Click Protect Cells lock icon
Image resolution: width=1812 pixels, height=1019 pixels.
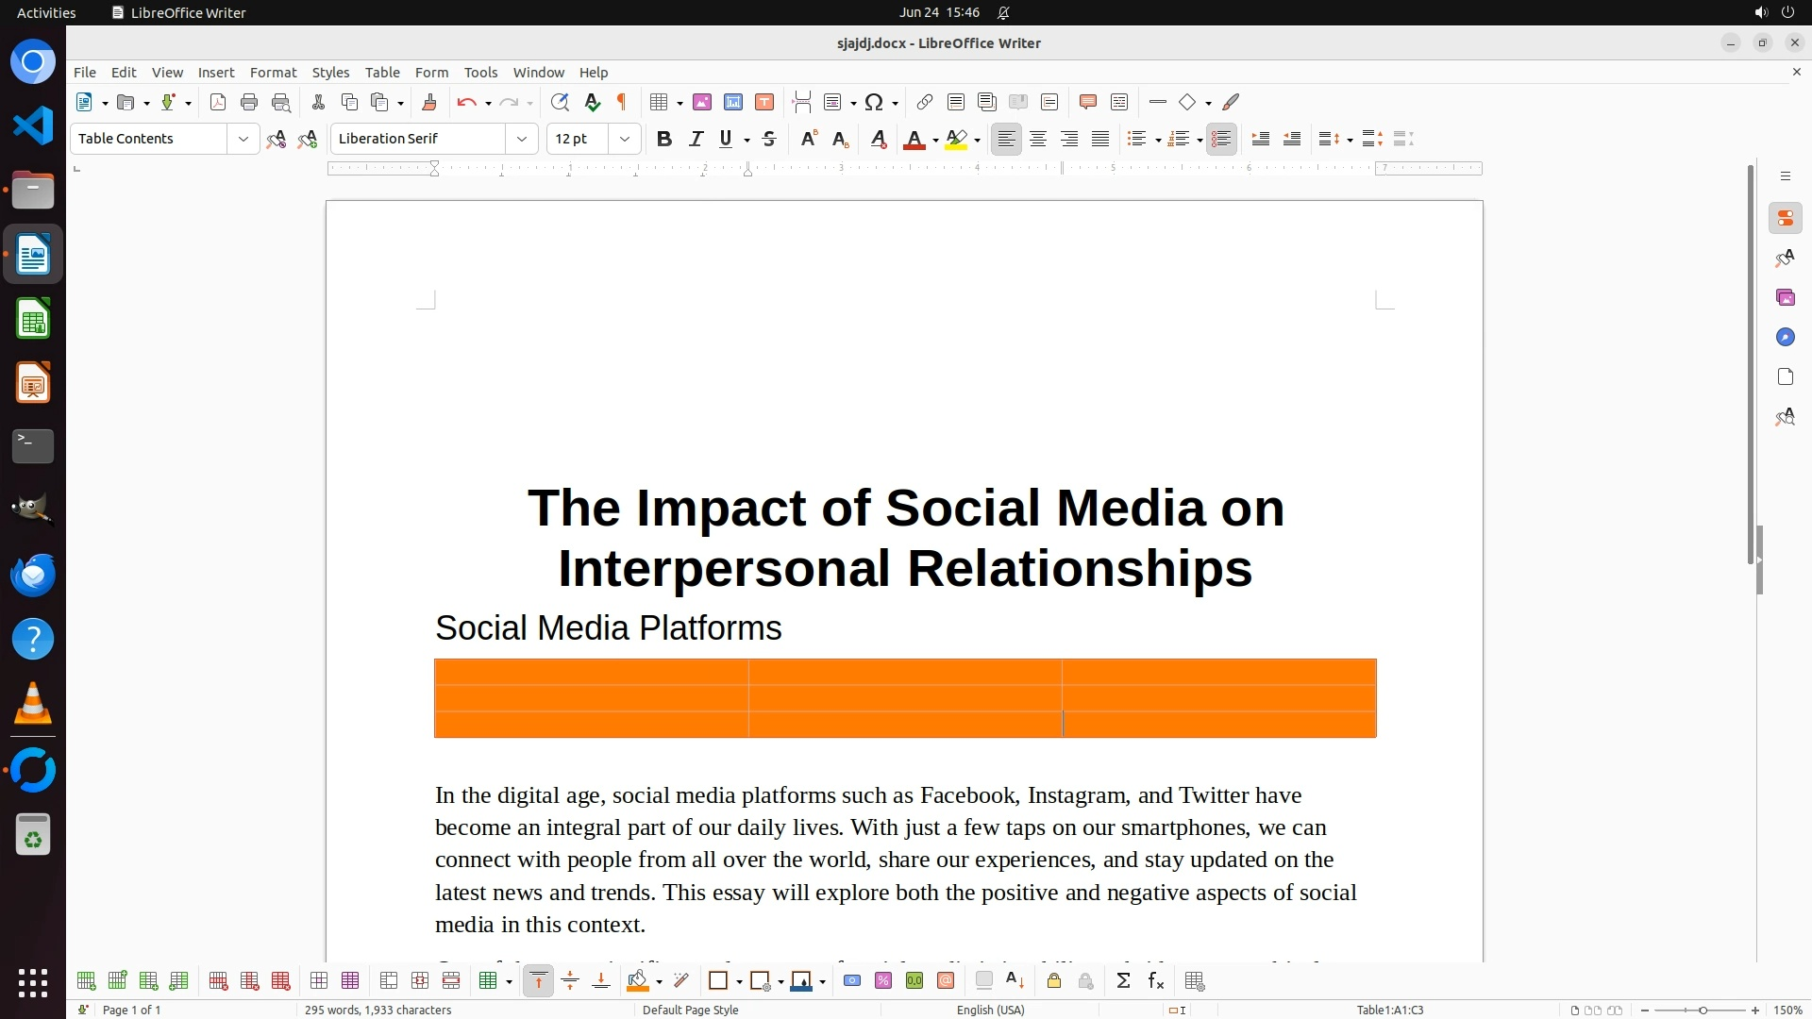[1054, 981]
